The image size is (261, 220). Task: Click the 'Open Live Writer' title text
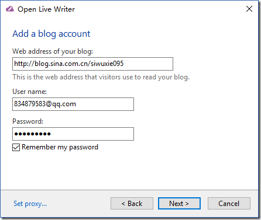click(46, 9)
